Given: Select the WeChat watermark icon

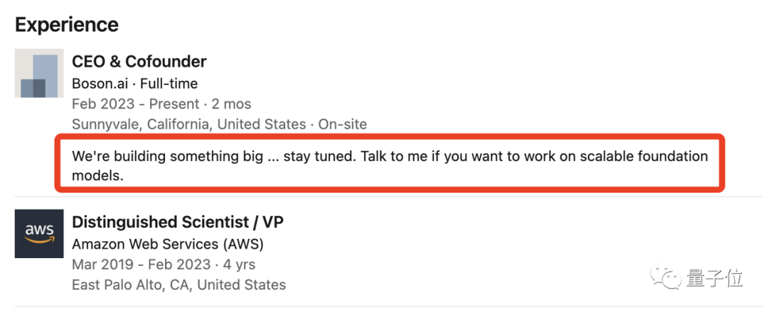Looking at the screenshot, I should click(665, 278).
